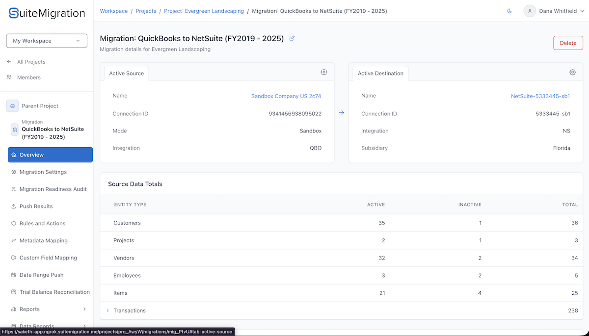The height and width of the screenshot is (336, 589).
Task: Click the Items row label
Action: [120, 293]
